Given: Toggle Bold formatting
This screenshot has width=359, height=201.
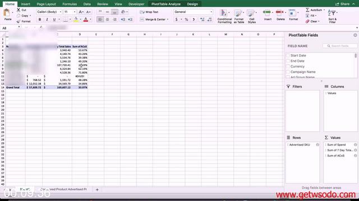Looking at the screenshot, I should click(x=40, y=20).
